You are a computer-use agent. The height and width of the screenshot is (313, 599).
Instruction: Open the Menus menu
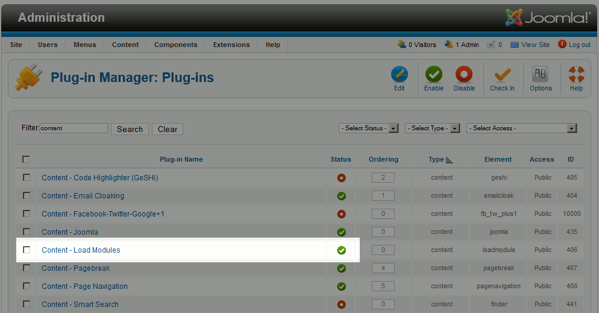pyautogui.click(x=85, y=45)
